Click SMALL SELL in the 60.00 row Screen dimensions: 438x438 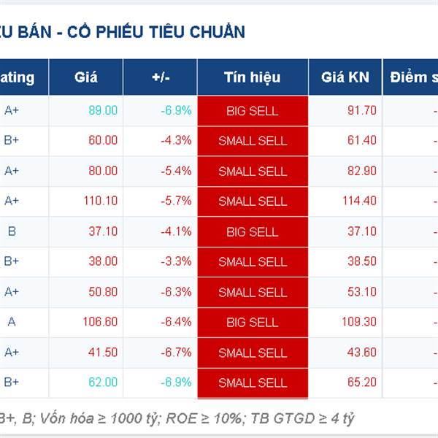click(x=253, y=141)
